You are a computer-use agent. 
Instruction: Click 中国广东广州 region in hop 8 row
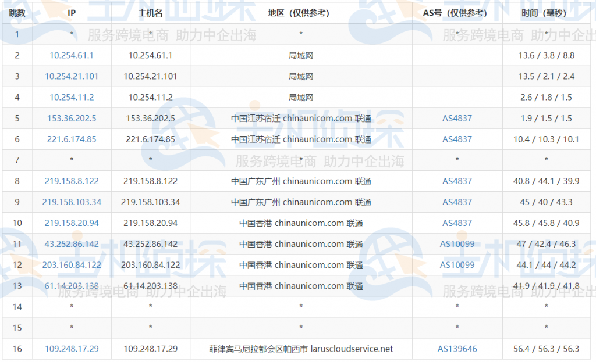tap(301, 181)
